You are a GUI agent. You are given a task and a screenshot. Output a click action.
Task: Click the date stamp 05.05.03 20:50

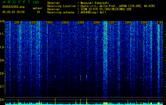point(13,12)
